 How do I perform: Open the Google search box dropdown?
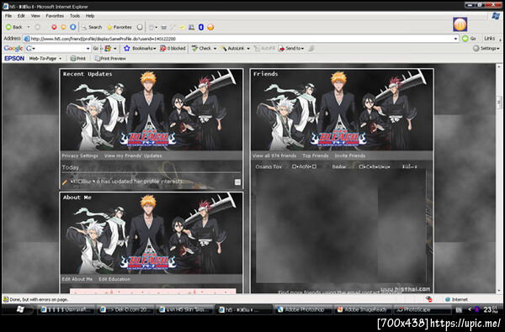88,48
